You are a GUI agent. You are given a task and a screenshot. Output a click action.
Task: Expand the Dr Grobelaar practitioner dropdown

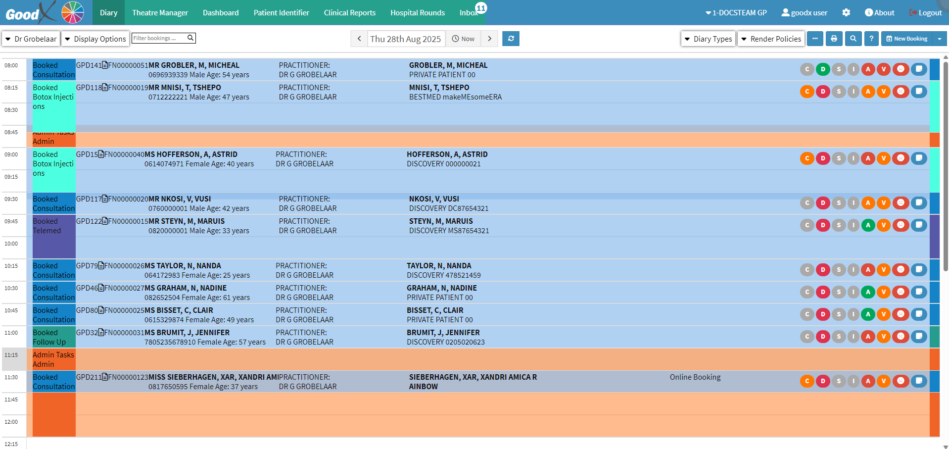point(31,39)
